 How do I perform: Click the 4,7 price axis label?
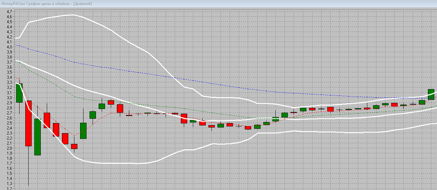9,11
